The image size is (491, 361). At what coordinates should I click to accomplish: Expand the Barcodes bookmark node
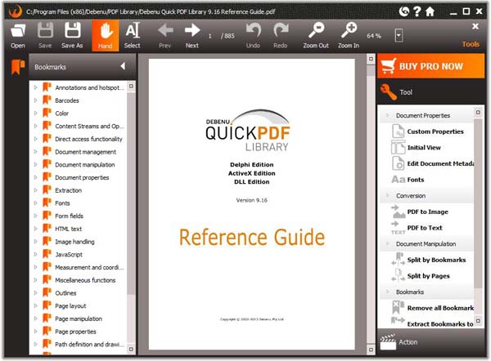[36, 100]
